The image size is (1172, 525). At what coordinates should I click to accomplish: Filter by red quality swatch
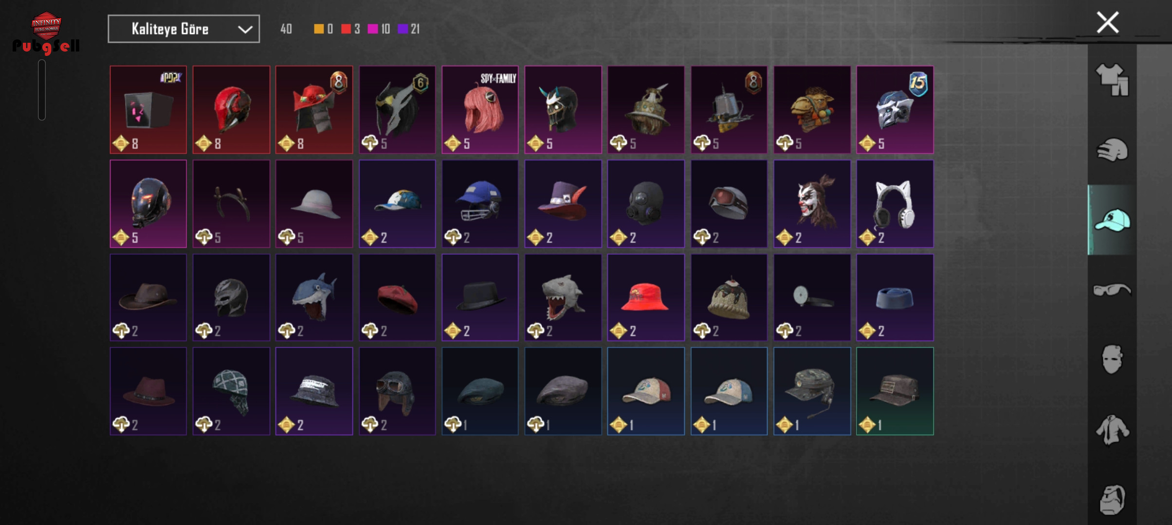click(346, 29)
